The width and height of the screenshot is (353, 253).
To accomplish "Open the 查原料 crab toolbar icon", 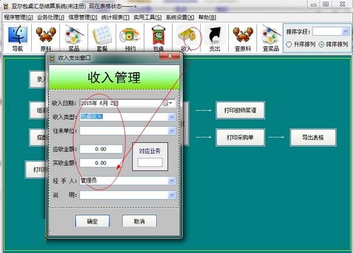I will tap(242, 38).
